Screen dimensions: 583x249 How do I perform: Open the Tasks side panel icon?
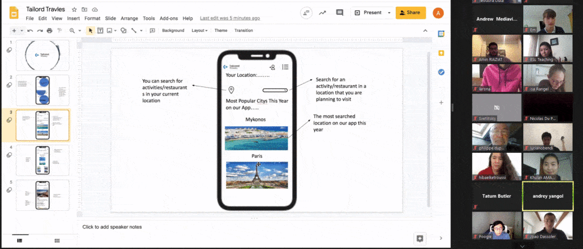point(441,72)
